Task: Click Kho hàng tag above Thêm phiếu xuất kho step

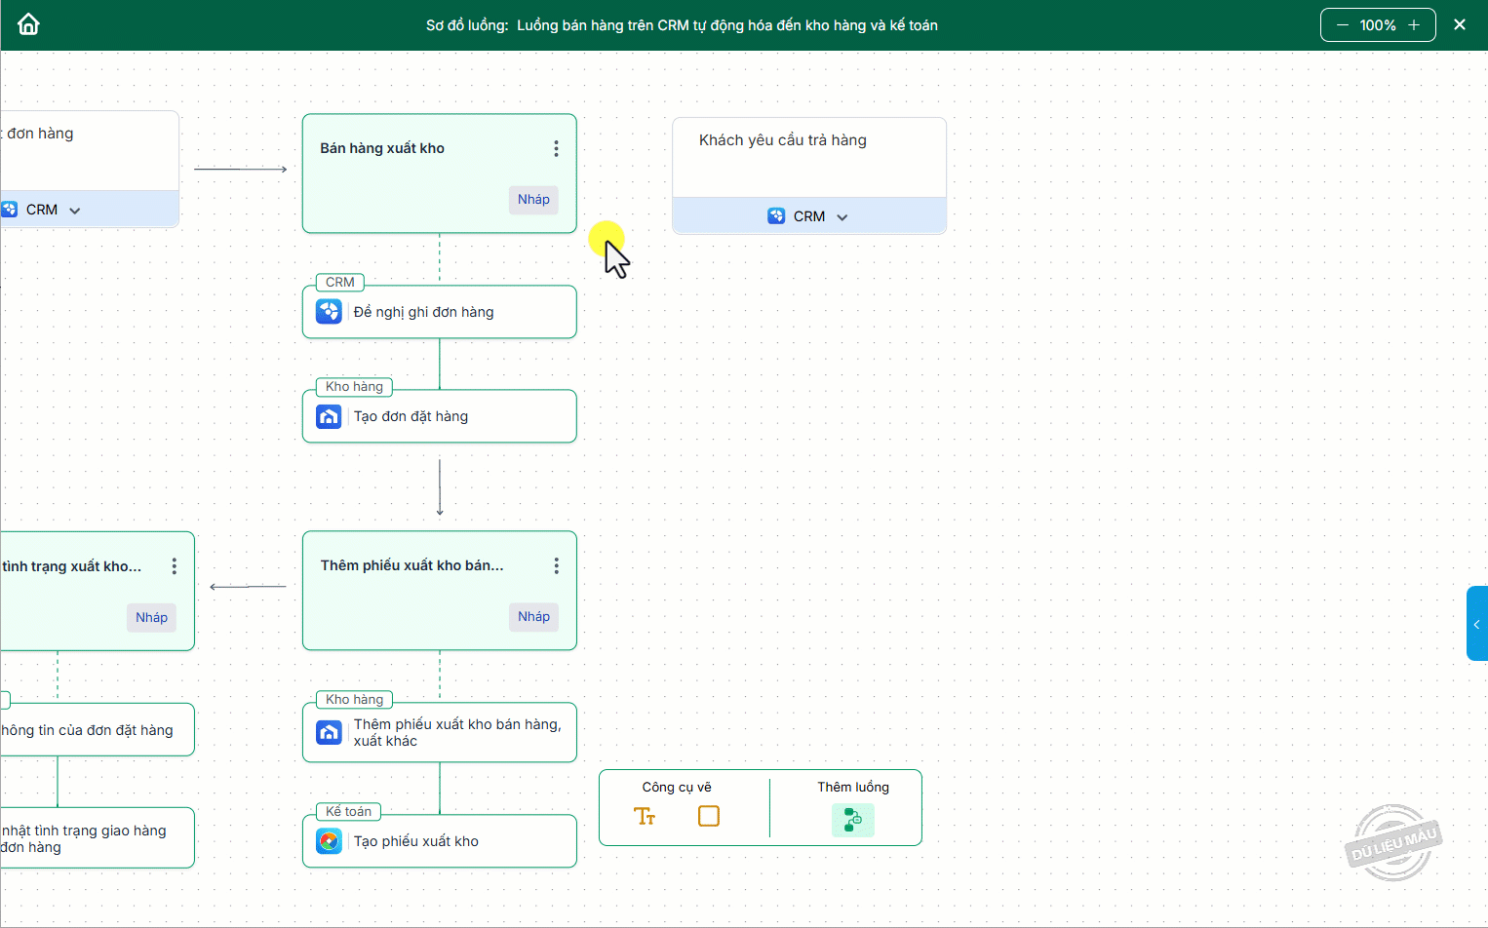Action: 354,699
